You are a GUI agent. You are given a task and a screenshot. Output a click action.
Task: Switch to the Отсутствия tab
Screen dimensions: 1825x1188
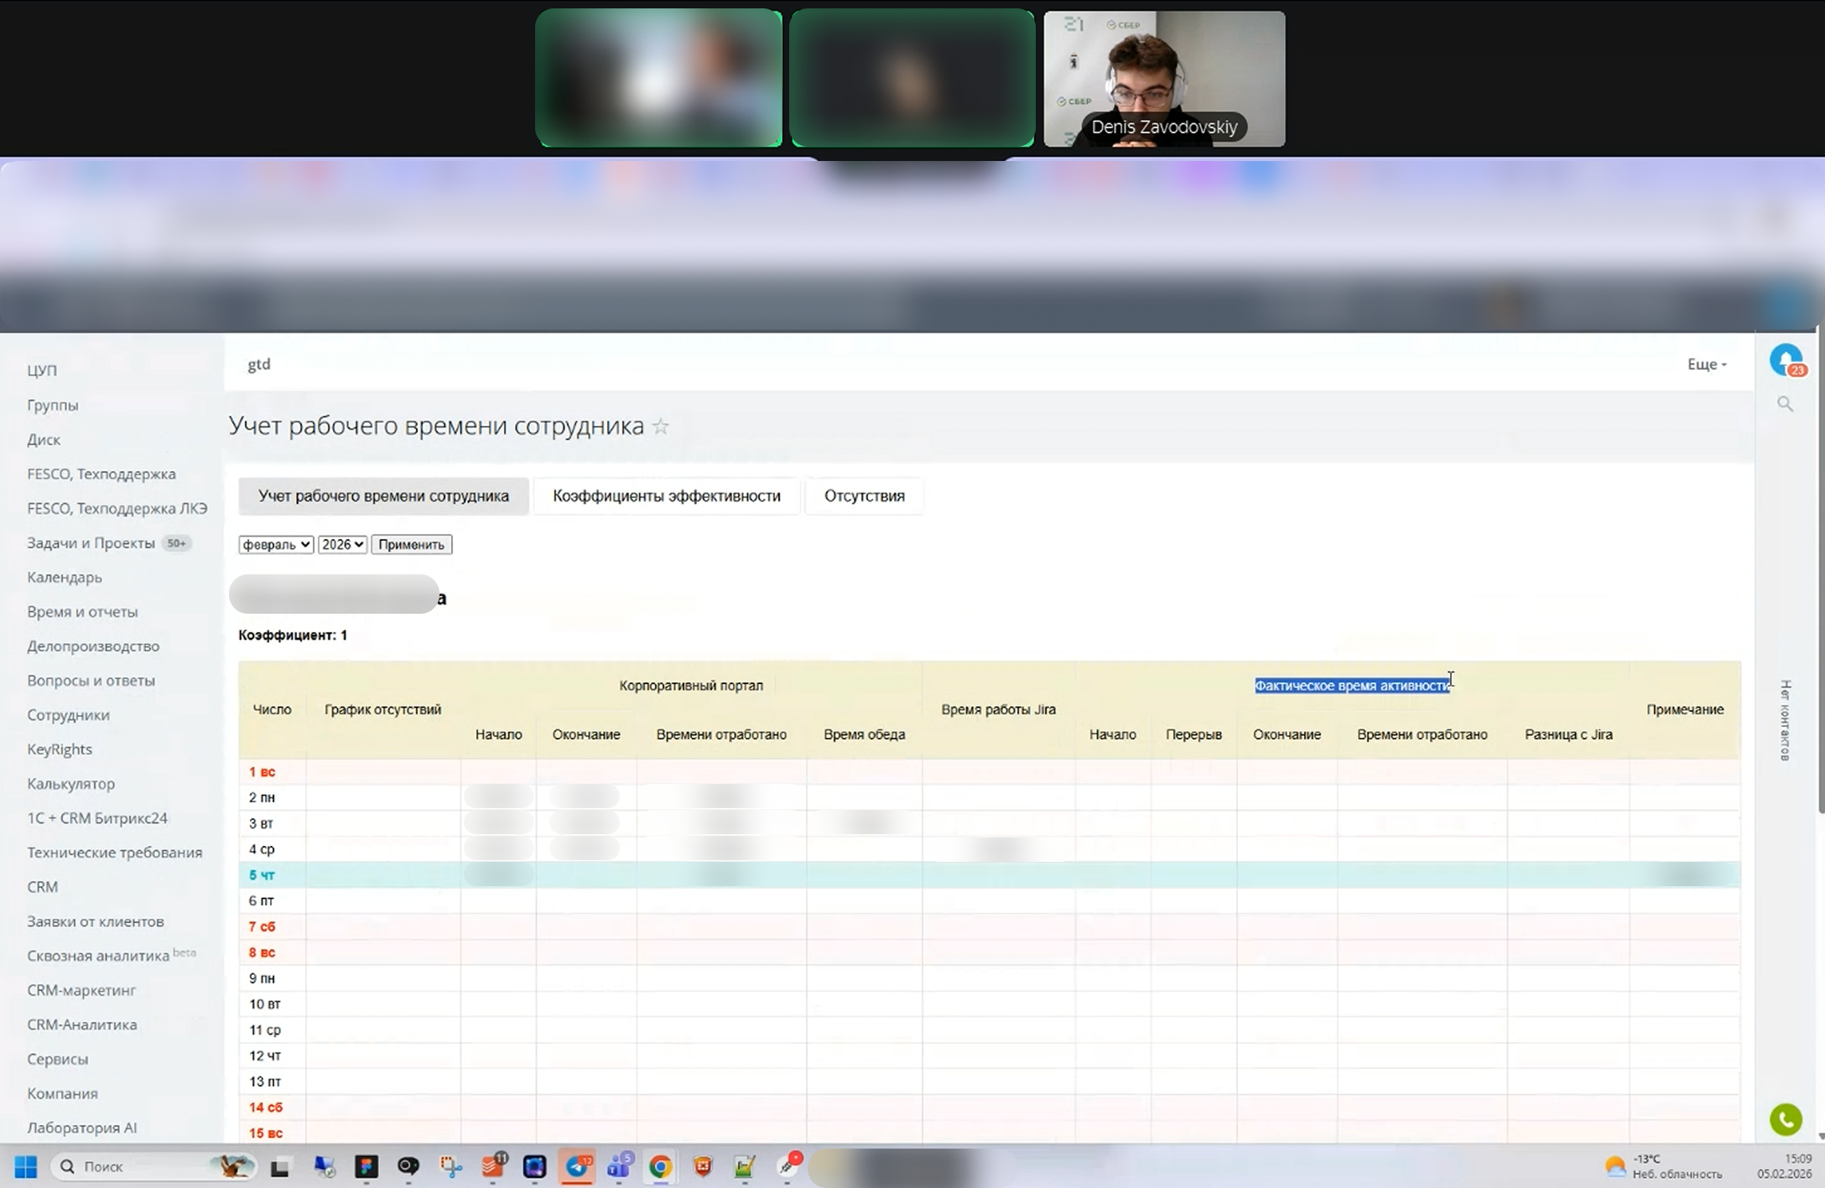click(x=864, y=496)
